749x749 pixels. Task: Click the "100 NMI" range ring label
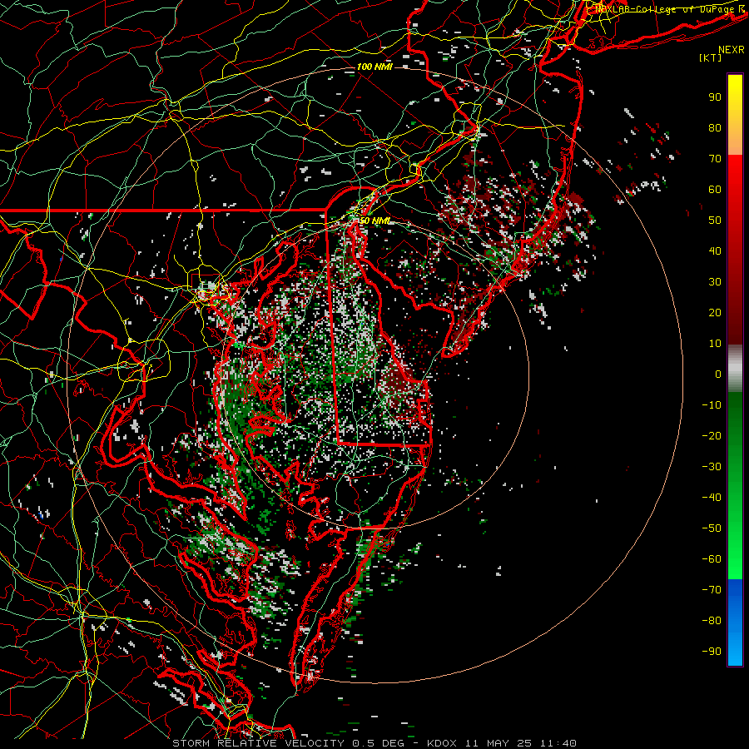click(x=374, y=67)
